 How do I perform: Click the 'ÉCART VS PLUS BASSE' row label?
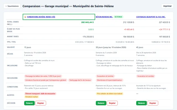[x=13, y=30]
